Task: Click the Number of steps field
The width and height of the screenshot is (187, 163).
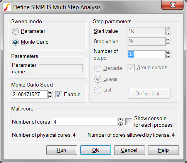Action: tap(147, 54)
